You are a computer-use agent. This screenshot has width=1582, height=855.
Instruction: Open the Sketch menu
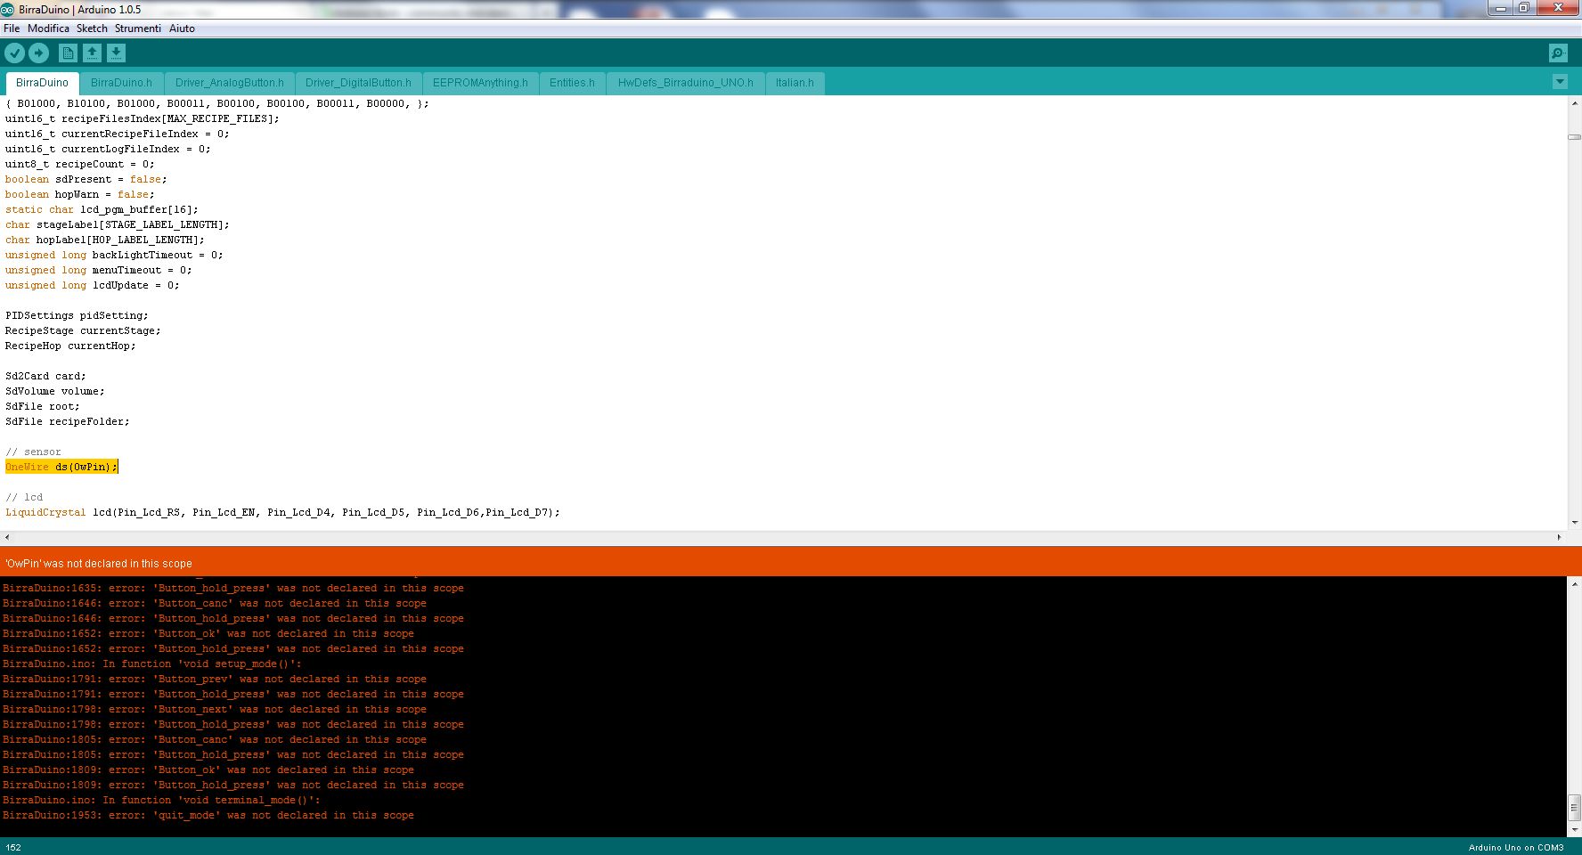(x=92, y=28)
